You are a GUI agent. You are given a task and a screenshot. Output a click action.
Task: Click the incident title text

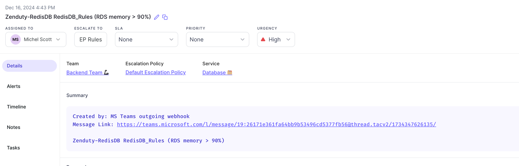pyautogui.click(x=78, y=17)
